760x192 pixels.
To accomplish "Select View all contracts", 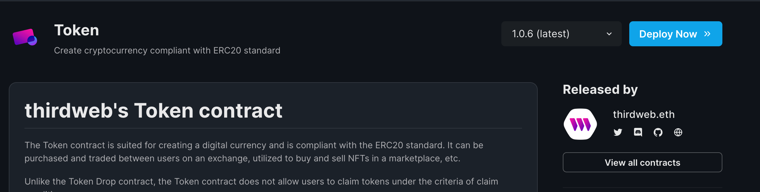I will tap(642, 162).
